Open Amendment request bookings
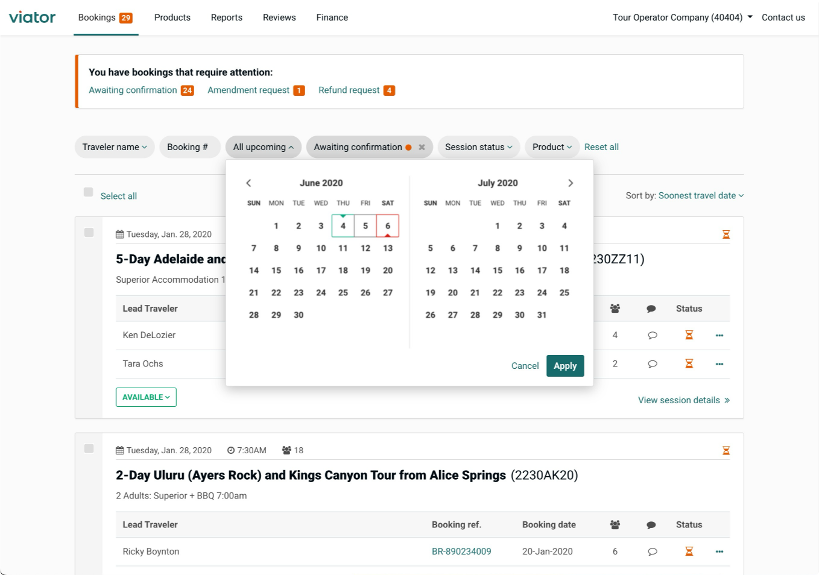The image size is (819, 575). 256,90
